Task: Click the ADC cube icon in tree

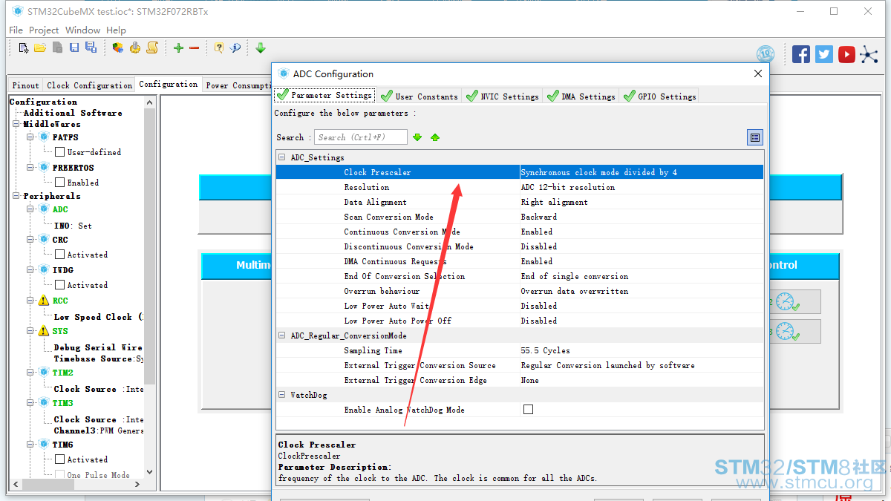Action: [x=44, y=209]
